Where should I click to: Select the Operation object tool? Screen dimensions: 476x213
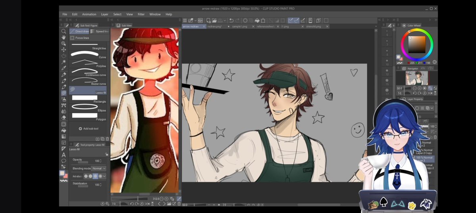pos(64,43)
